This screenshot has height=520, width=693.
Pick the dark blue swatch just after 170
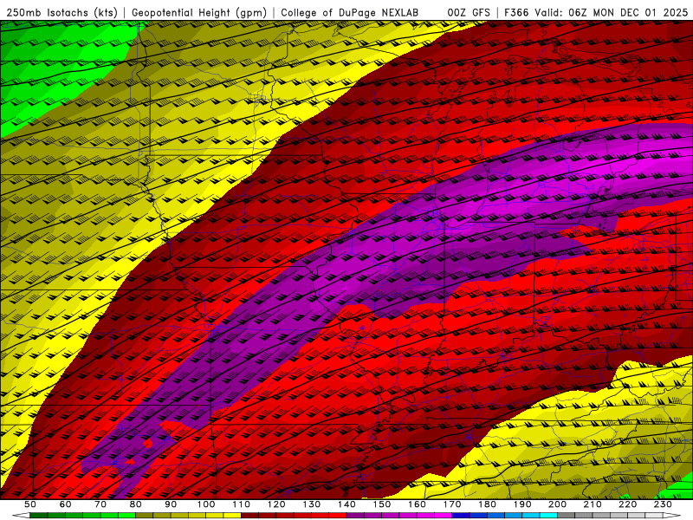pos(461,515)
